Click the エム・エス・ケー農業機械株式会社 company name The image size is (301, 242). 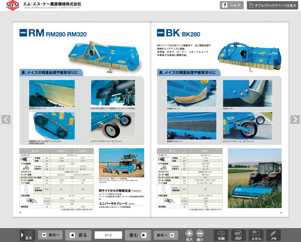point(52,4)
